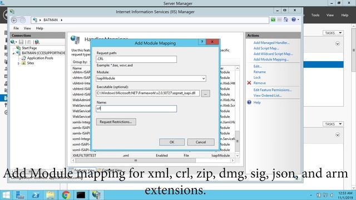Click the dialog help question mark button
This screenshot has height=200, width=356.
(x=202, y=42)
